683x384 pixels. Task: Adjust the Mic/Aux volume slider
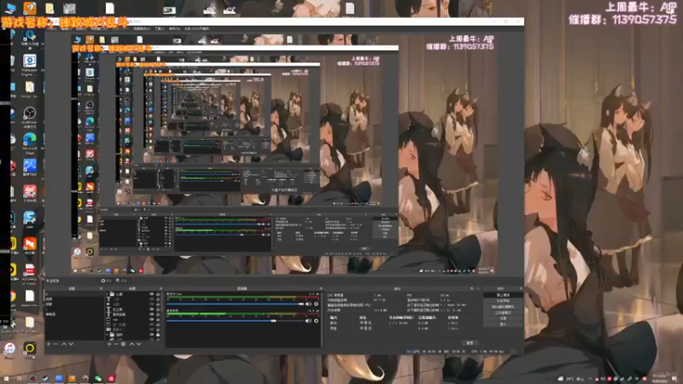(236, 304)
